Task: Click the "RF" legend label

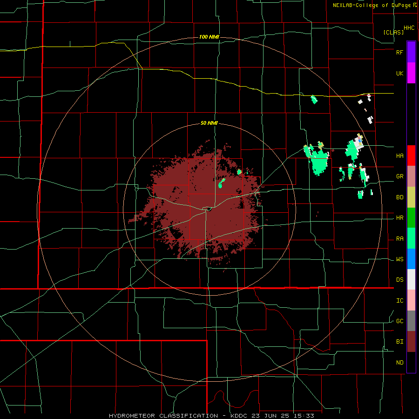Action: tap(400, 52)
